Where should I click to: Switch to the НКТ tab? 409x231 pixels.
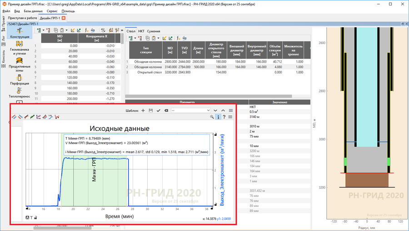click(141, 31)
